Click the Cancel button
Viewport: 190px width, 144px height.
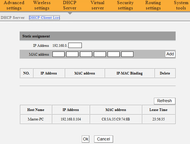104,139
